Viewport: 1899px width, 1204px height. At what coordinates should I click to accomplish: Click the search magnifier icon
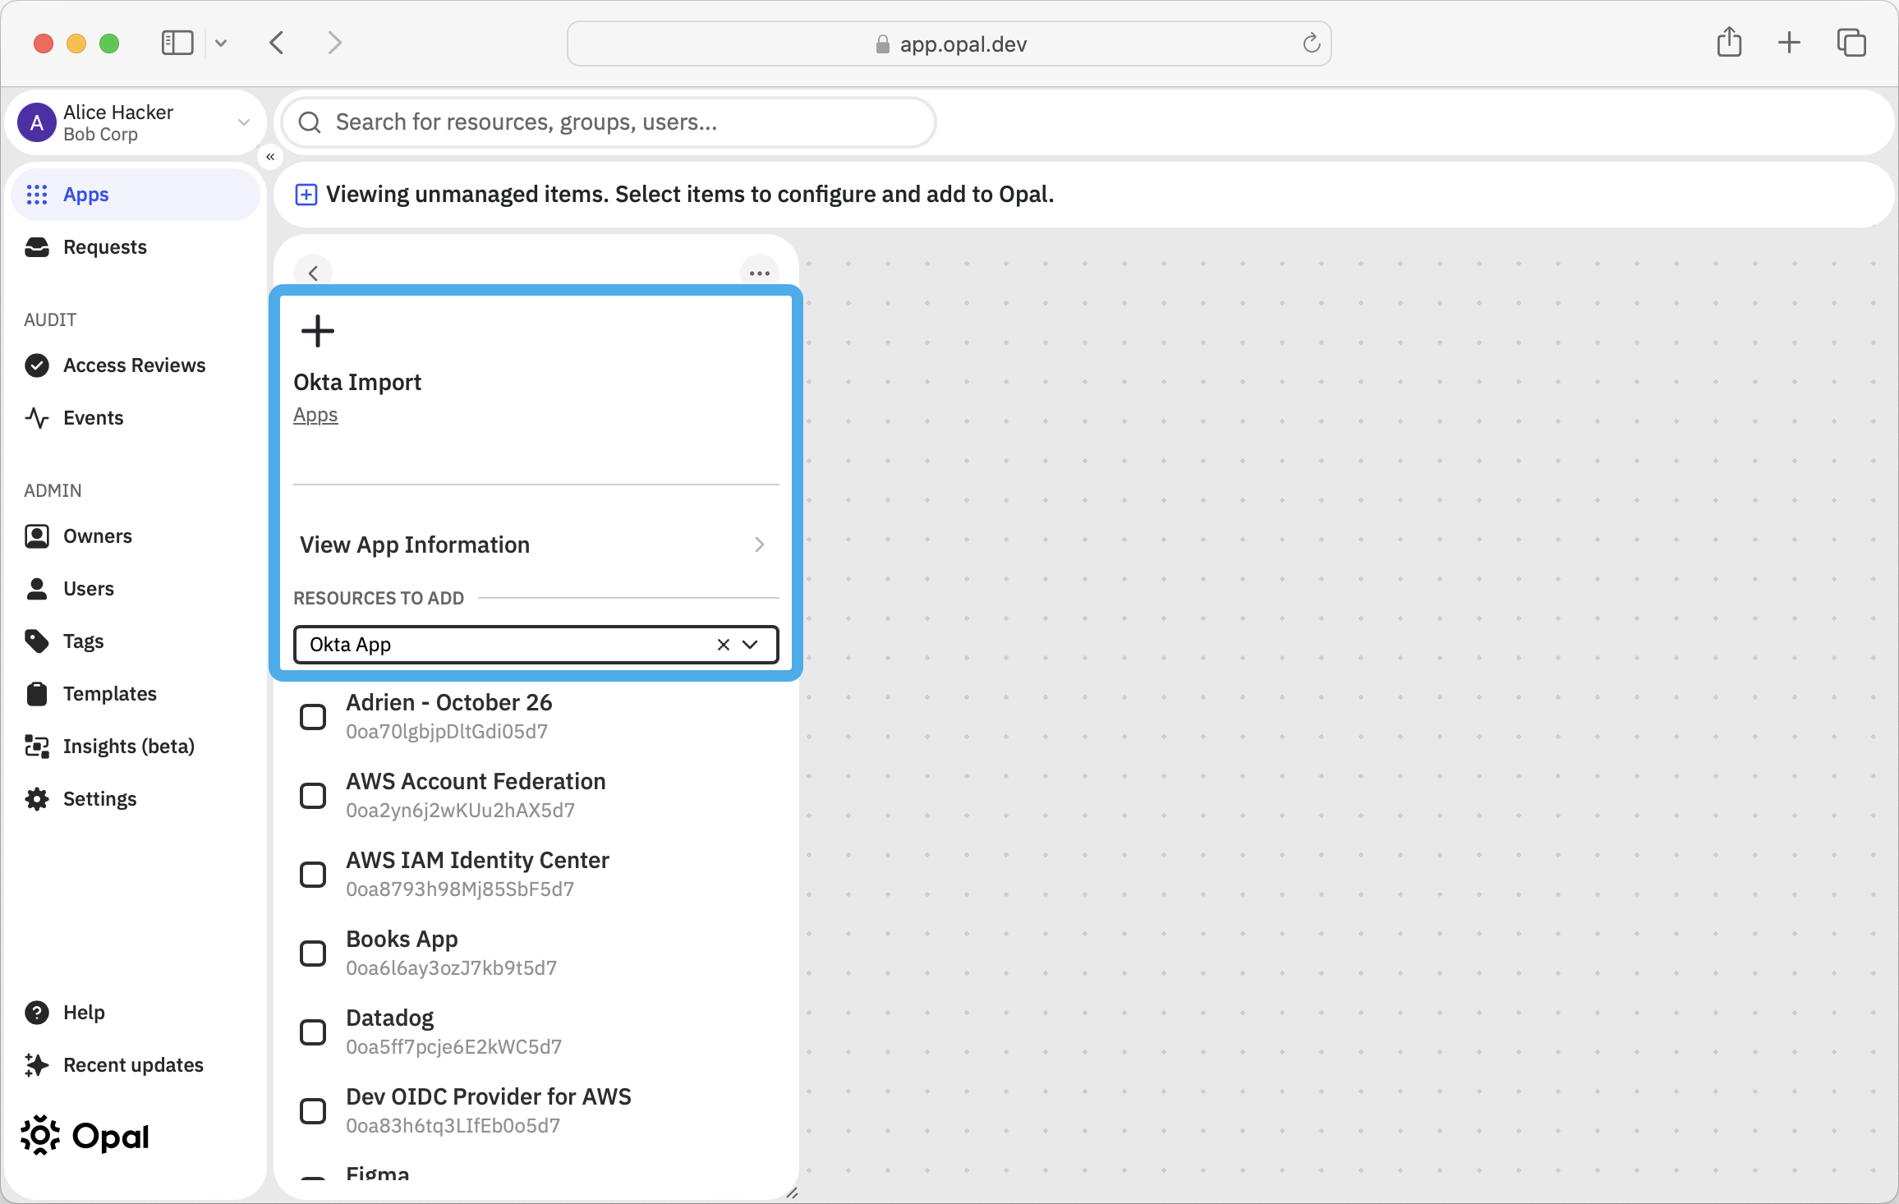click(x=310, y=122)
